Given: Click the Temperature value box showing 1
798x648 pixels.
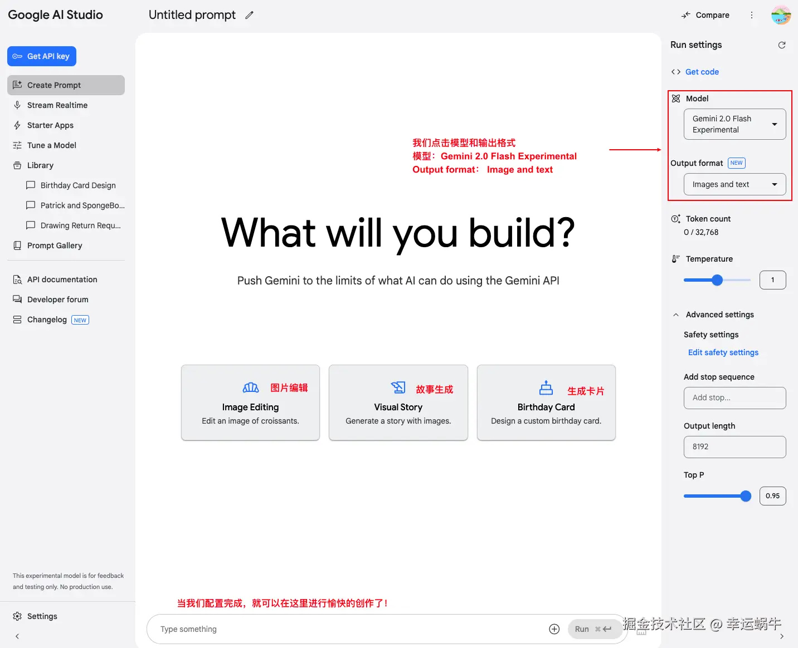Looking at the screenshot, I should tap(773, 280).
